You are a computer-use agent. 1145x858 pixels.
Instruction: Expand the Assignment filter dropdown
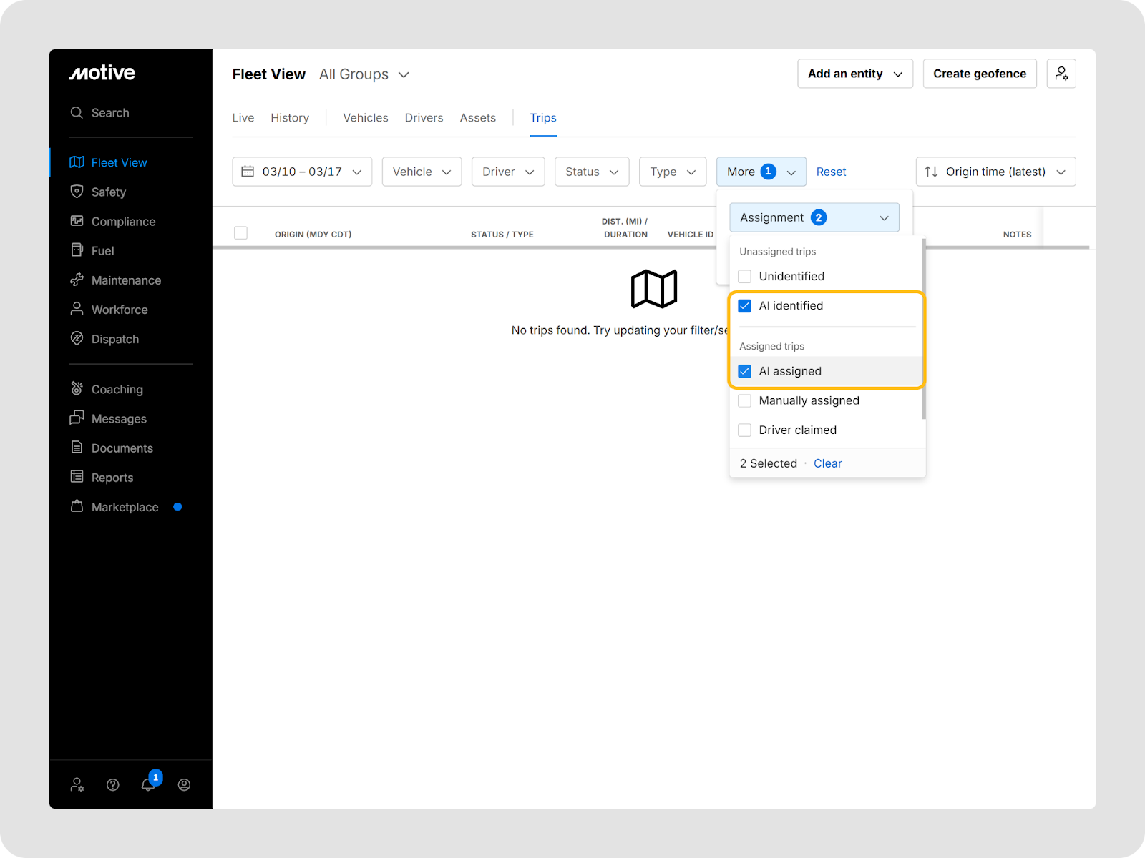[814, 217]
